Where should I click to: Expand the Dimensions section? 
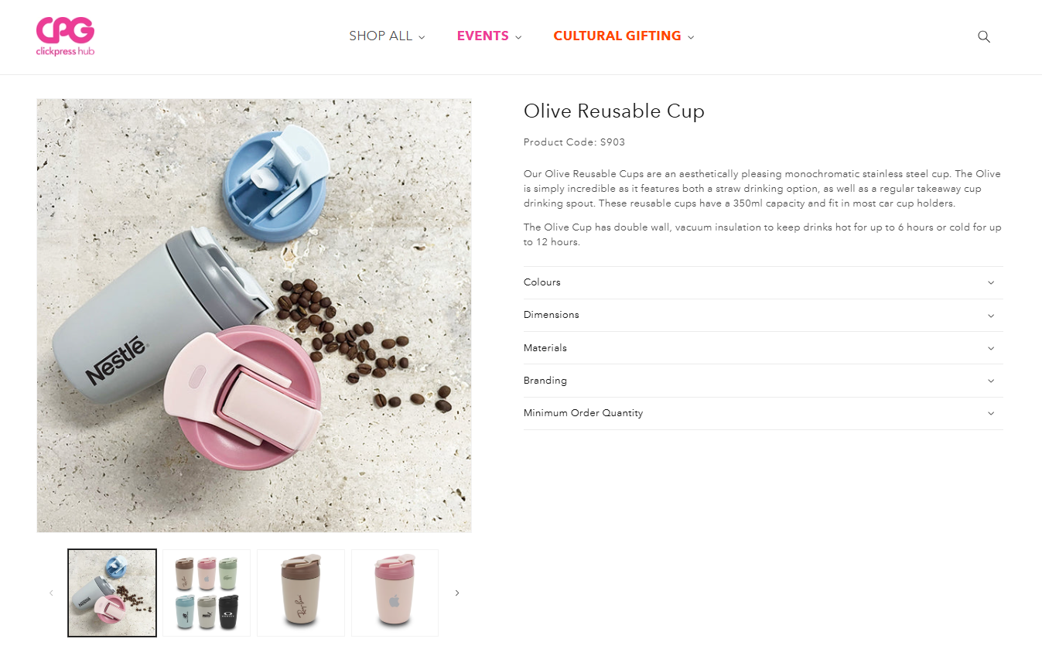pos(763,315)
